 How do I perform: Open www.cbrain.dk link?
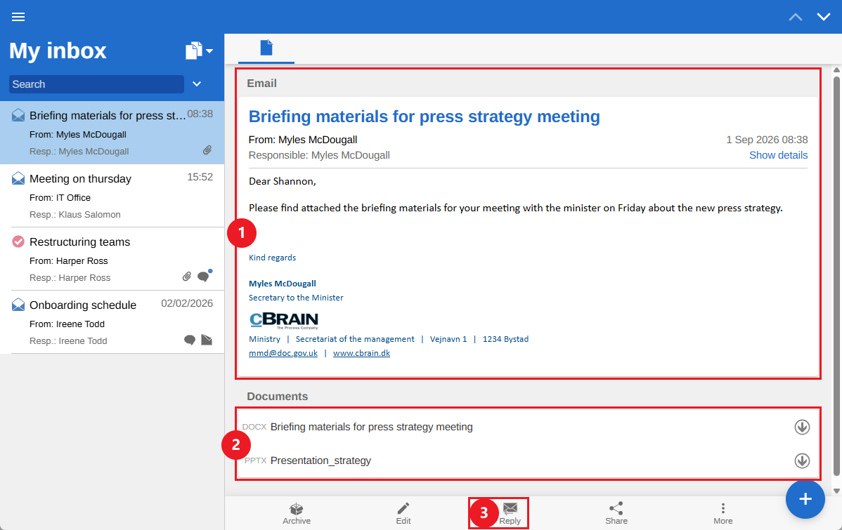click(361, 353)
